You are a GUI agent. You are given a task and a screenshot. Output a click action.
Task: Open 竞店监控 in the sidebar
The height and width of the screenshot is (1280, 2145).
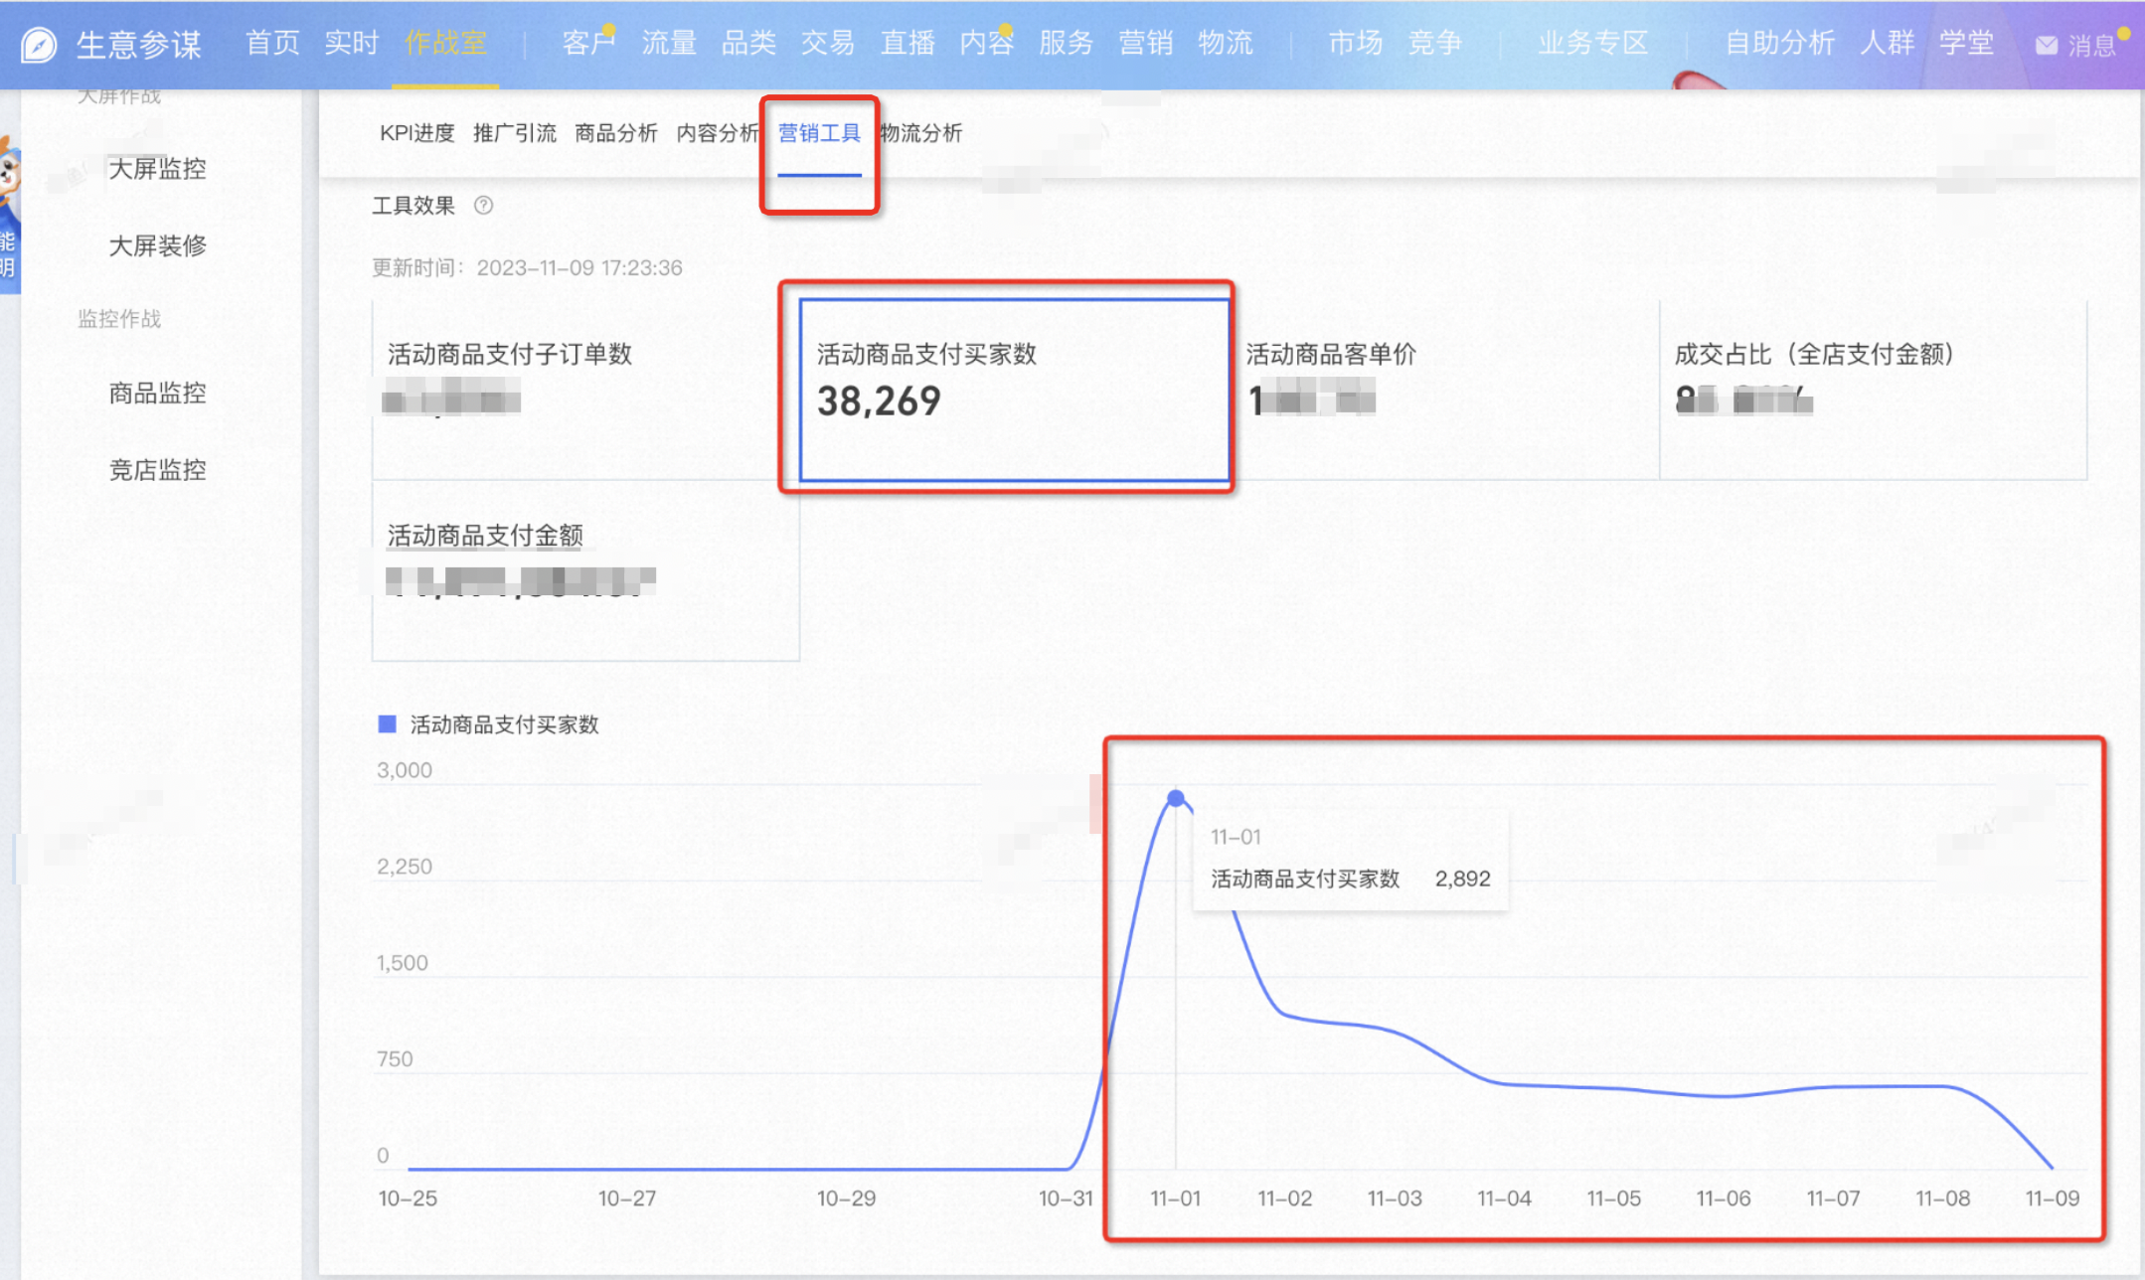(x=157, y=470)
